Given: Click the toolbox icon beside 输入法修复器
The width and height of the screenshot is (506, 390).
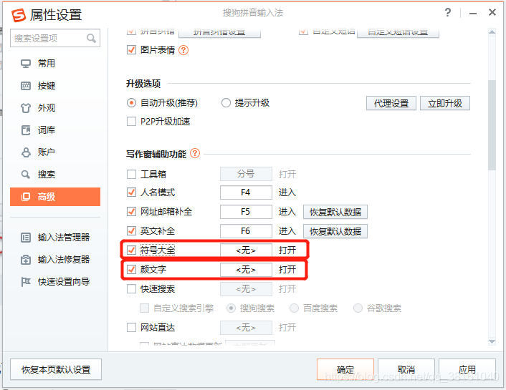Looking at the screenshot, I should click(x=26, y=260).
